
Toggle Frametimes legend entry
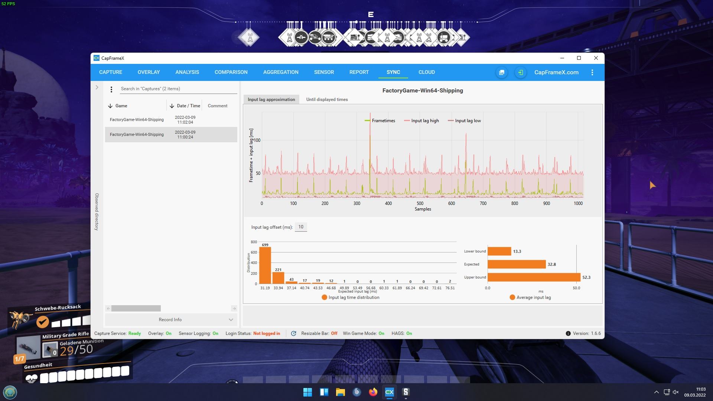380,121
